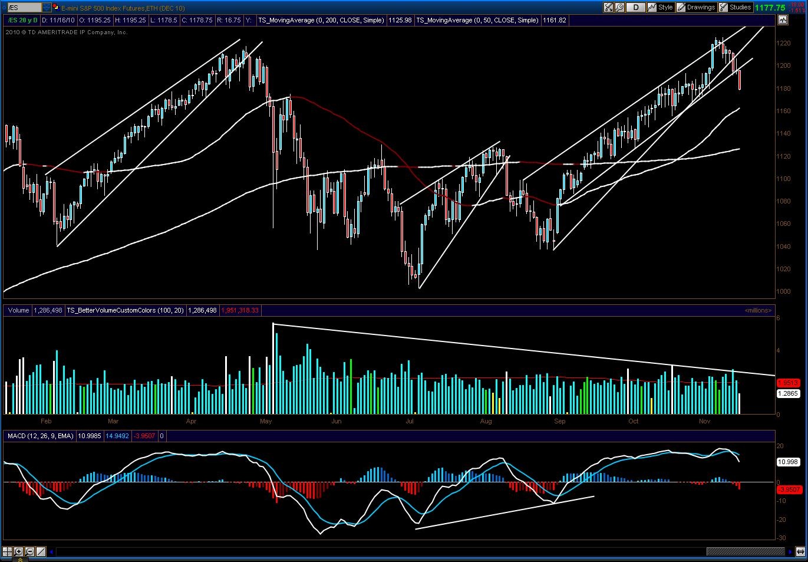This screenshot has height=562, width=808.
Task: Click the flask icon beside Studies
Action: pos(723,8)
